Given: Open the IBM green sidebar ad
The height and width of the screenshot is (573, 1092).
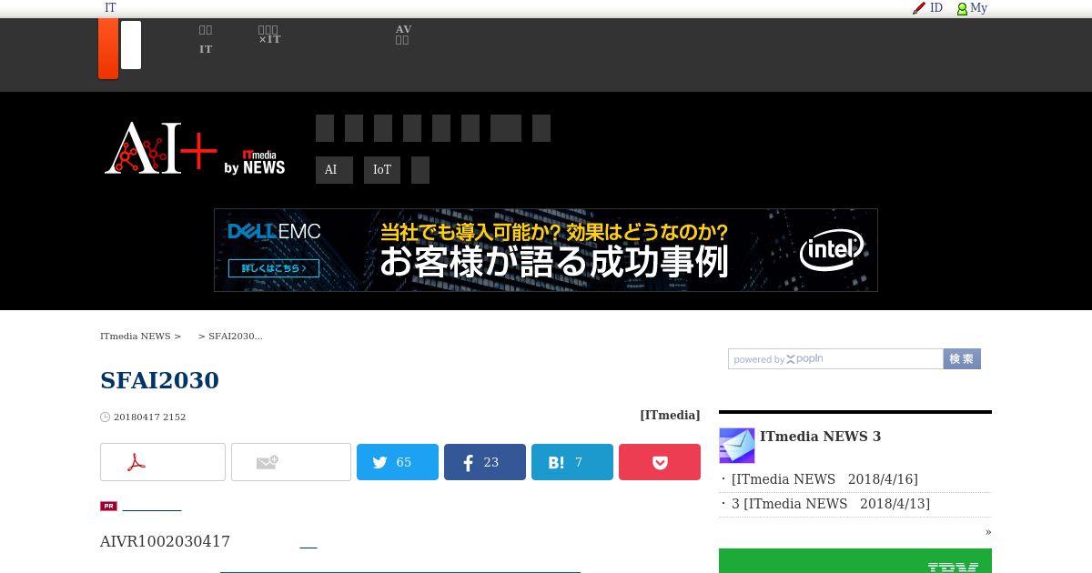Looking at the screenshot, I should coord(855,561).
